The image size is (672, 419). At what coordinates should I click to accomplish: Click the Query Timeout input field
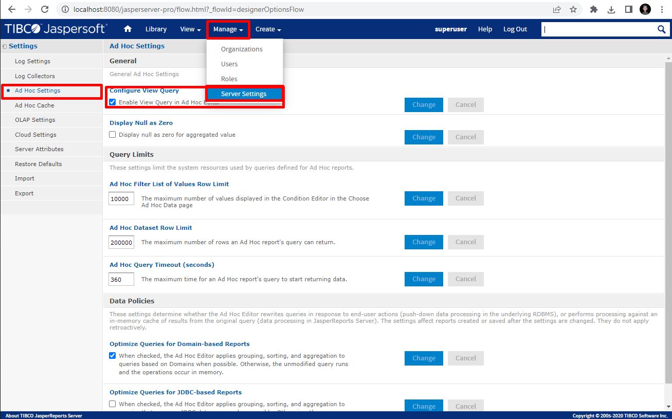(x=121, y=279)
